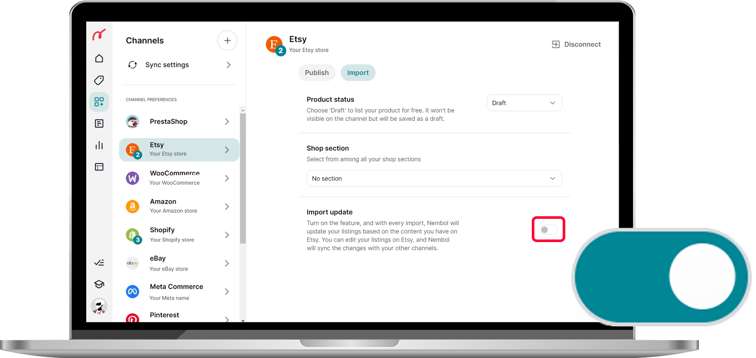Select Amazon channel name
The width and height of the screenshot is (756, 358).
pyautogui.click(x=163, y=201)
